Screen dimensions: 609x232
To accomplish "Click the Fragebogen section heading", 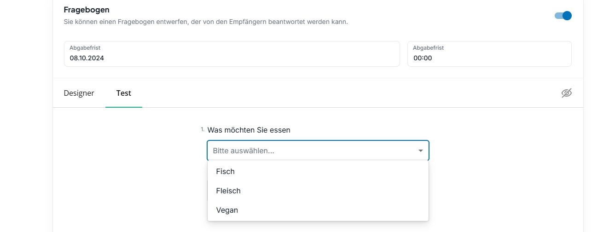I will pos(87,10).
